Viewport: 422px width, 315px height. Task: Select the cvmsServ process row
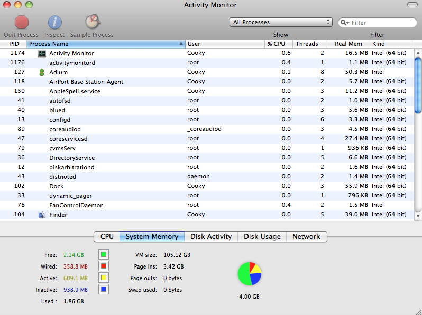click(x=207, y=148)
